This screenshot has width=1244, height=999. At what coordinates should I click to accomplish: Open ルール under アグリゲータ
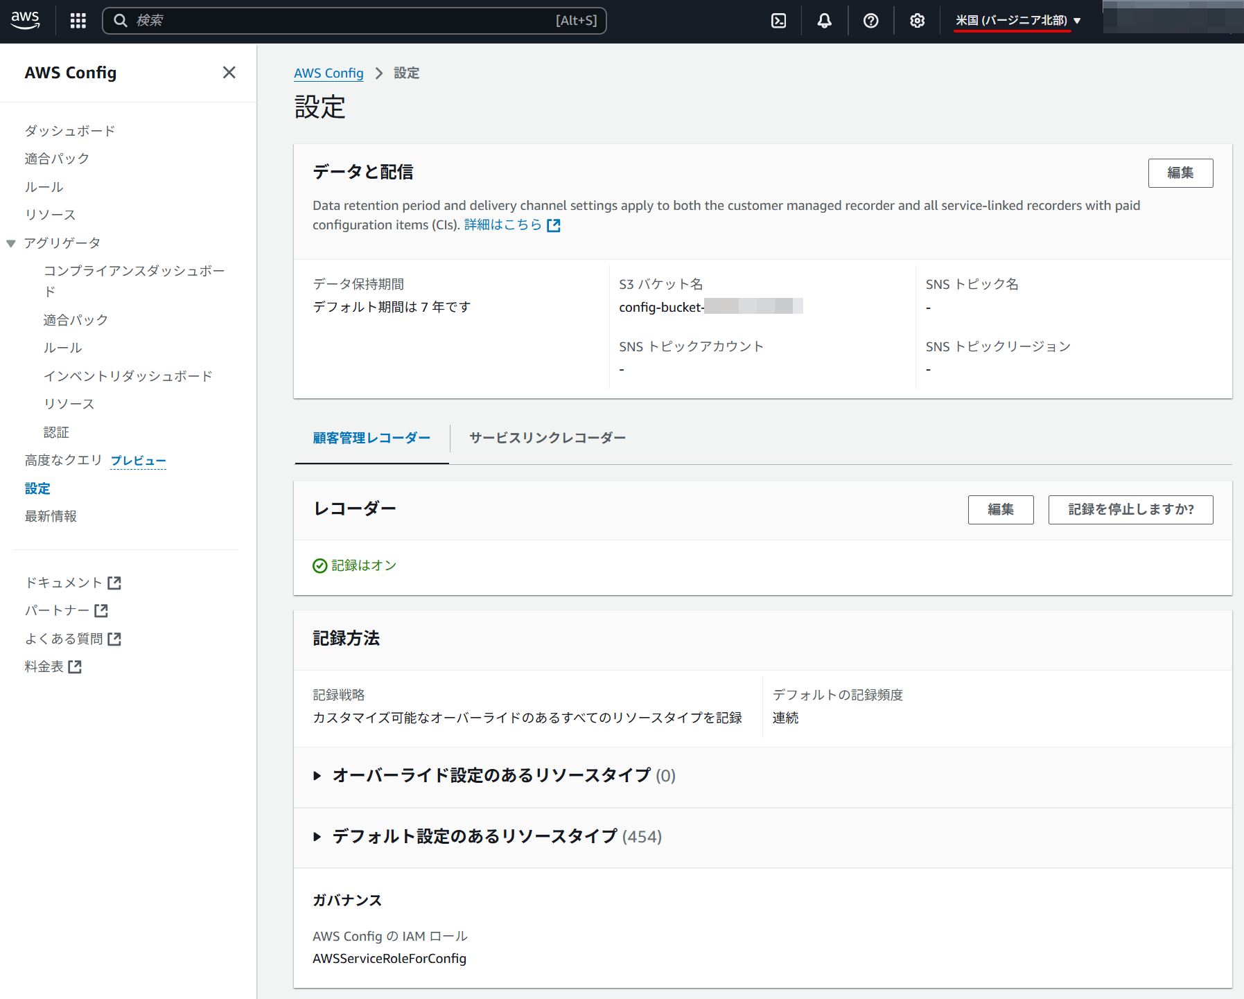click(62, 348)
